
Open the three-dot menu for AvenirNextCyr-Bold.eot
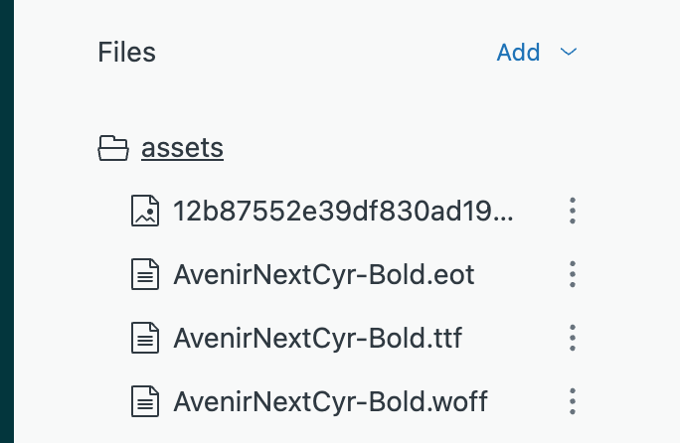coord(573,274)
